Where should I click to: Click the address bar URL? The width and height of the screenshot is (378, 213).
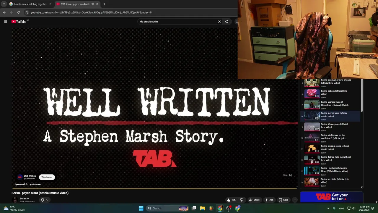point(91,12)
